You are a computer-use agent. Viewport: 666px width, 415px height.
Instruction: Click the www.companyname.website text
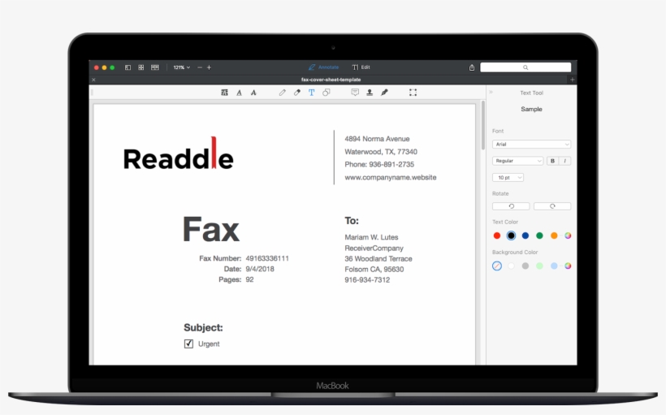point(391,178)
